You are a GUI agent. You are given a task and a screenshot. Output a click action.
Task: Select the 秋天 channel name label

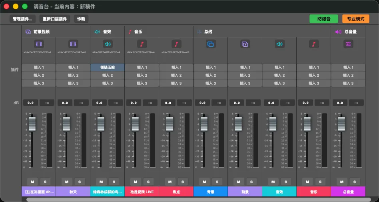[x=73, y=192]
